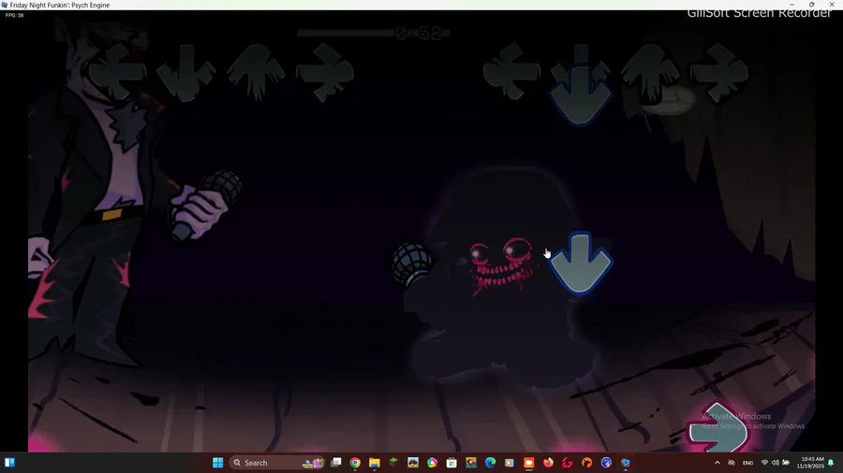Click the player's left strum arrow
Viewport: 843px width, 473px height.
coord(511,71)
